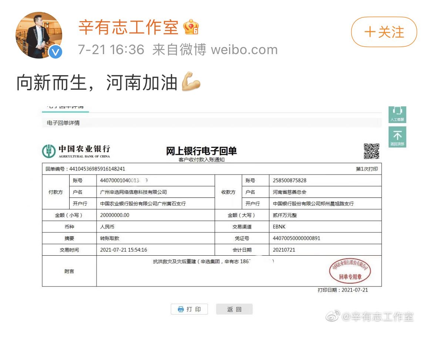Click the crown membership badge icon

click(x=191, y=27)
